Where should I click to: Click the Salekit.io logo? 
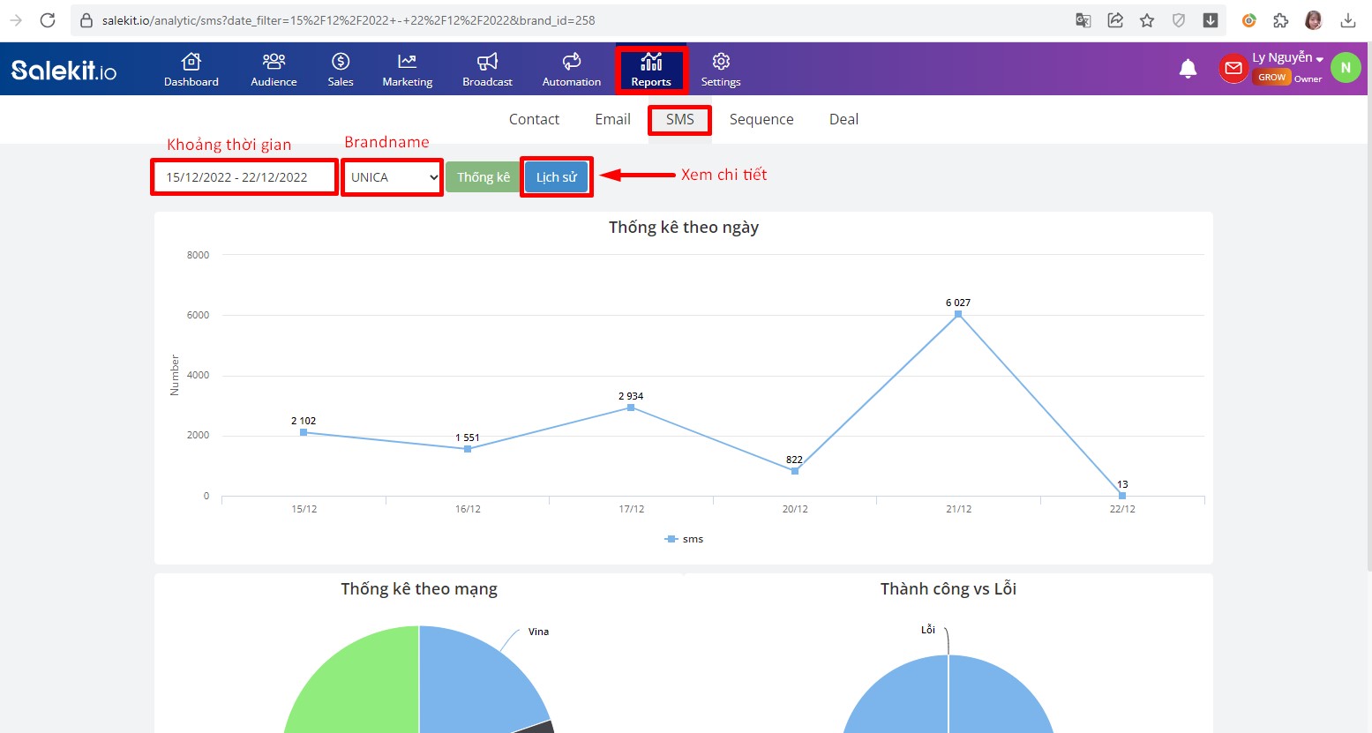(64, 70)
